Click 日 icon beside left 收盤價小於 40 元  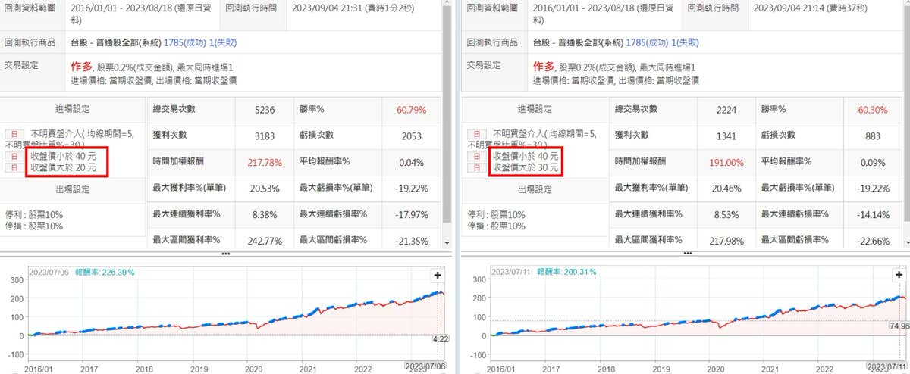point(13,156)
